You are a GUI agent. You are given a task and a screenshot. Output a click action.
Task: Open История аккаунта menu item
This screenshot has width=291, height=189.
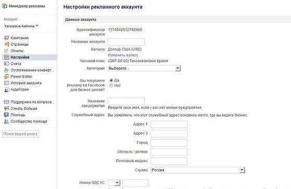[x=26, y=83]
